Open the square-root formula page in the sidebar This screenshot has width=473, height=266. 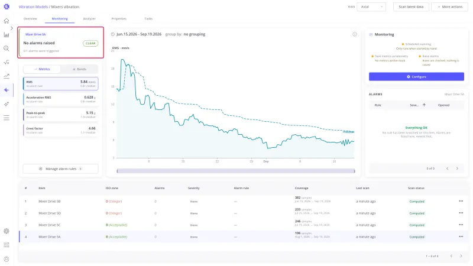coord(7,63)
